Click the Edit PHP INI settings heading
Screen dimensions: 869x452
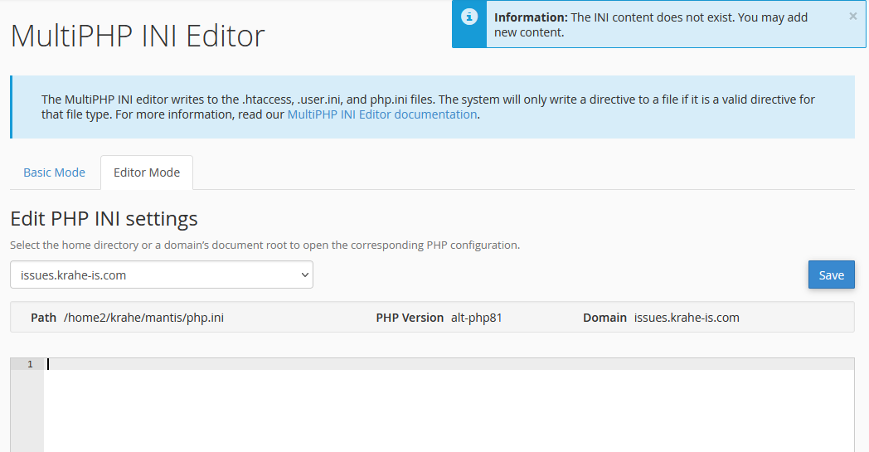[x=104, y=218]
